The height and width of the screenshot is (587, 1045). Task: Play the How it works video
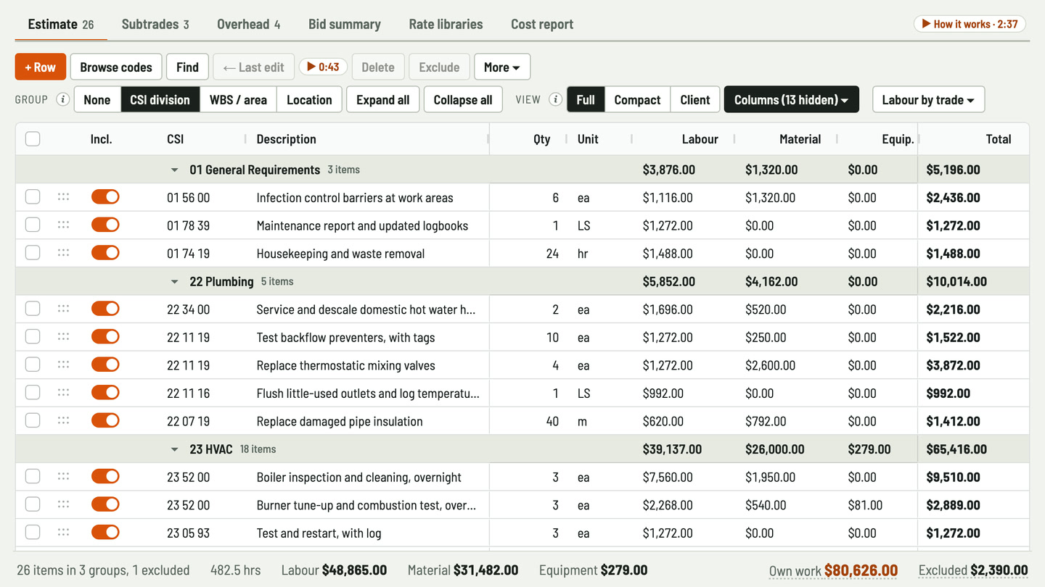tap(970, 24)
